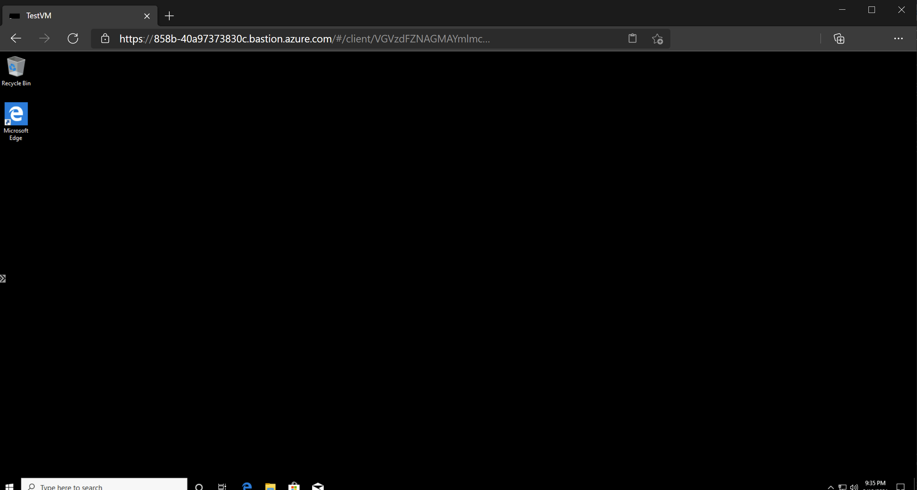Screen dimensions: 917x490
Task: Switch to the TestVM tab
Action: click(79, 16)
